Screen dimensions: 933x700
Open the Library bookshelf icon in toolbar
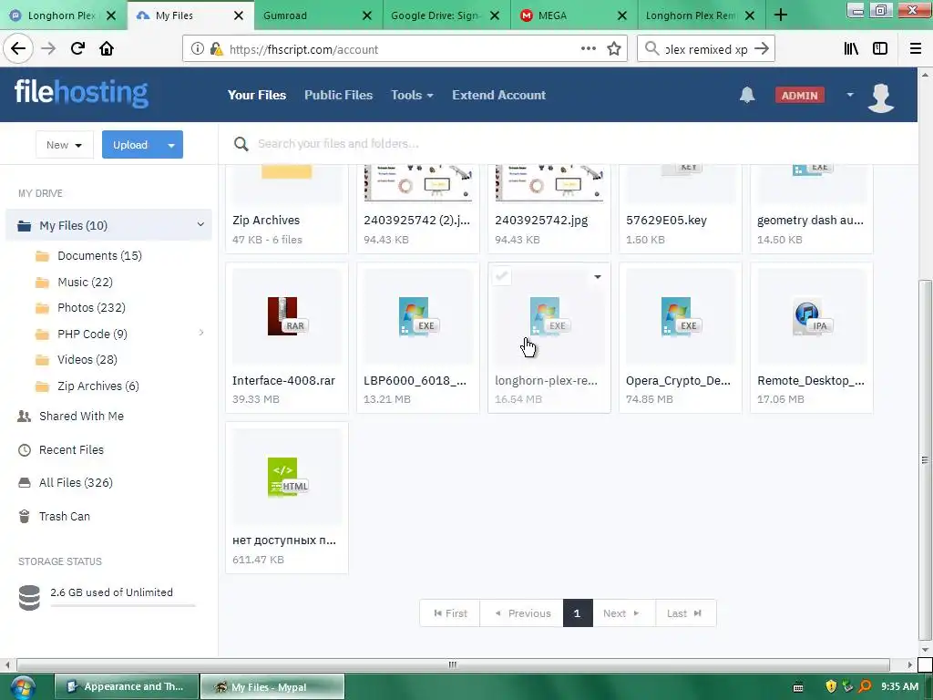tap(851, 49)
